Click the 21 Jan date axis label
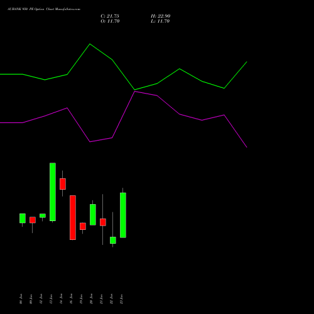Screen dimensions: 314x314 tap(101, 299)
